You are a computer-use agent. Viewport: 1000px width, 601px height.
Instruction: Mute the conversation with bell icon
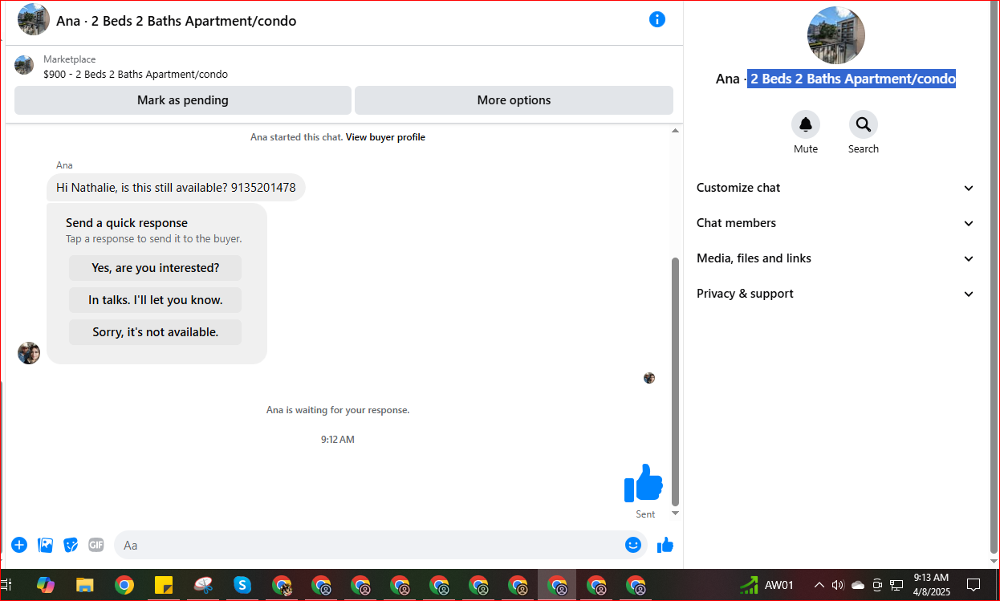(x=806, y=124)
